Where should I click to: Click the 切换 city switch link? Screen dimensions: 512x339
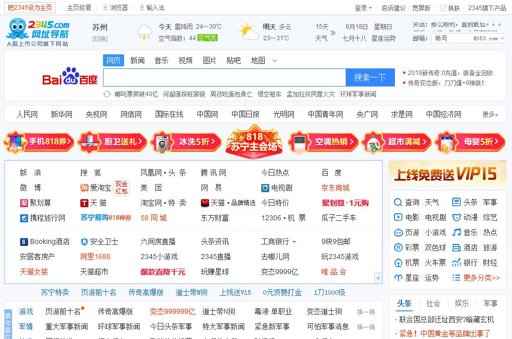[x=99, y=39]
